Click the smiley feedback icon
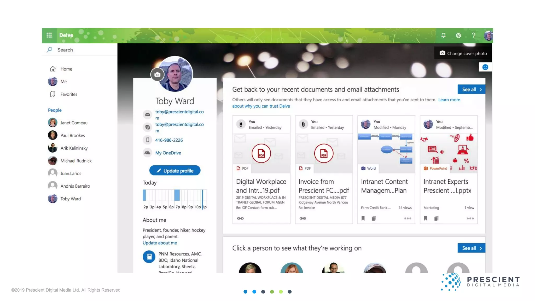535x301 pixels. tap(485, 67)
